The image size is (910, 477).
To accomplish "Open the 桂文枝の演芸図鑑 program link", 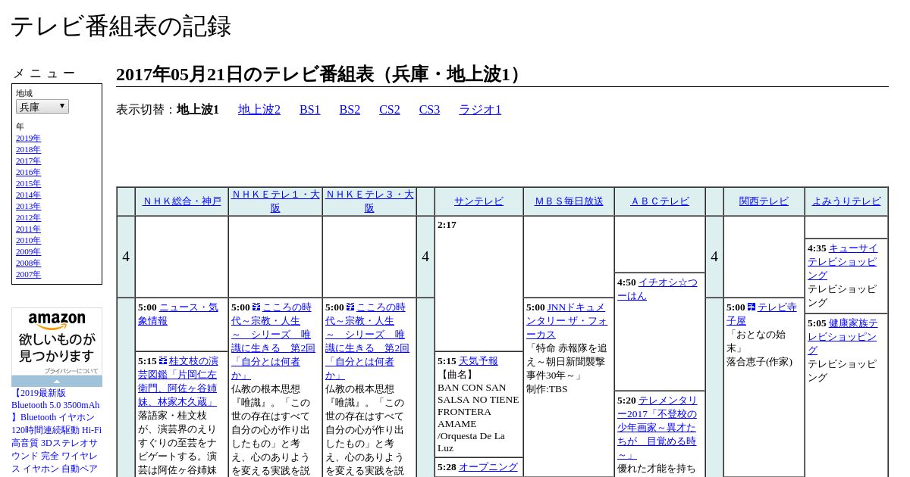I will pyautogui.click(x=178, y=382).
